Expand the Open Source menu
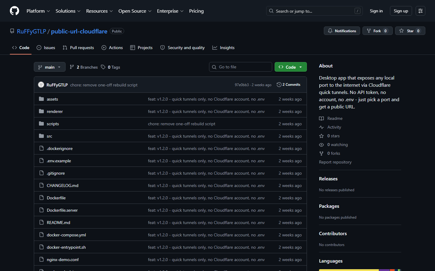Screen dimensions: 435x271 click(135, 11)
